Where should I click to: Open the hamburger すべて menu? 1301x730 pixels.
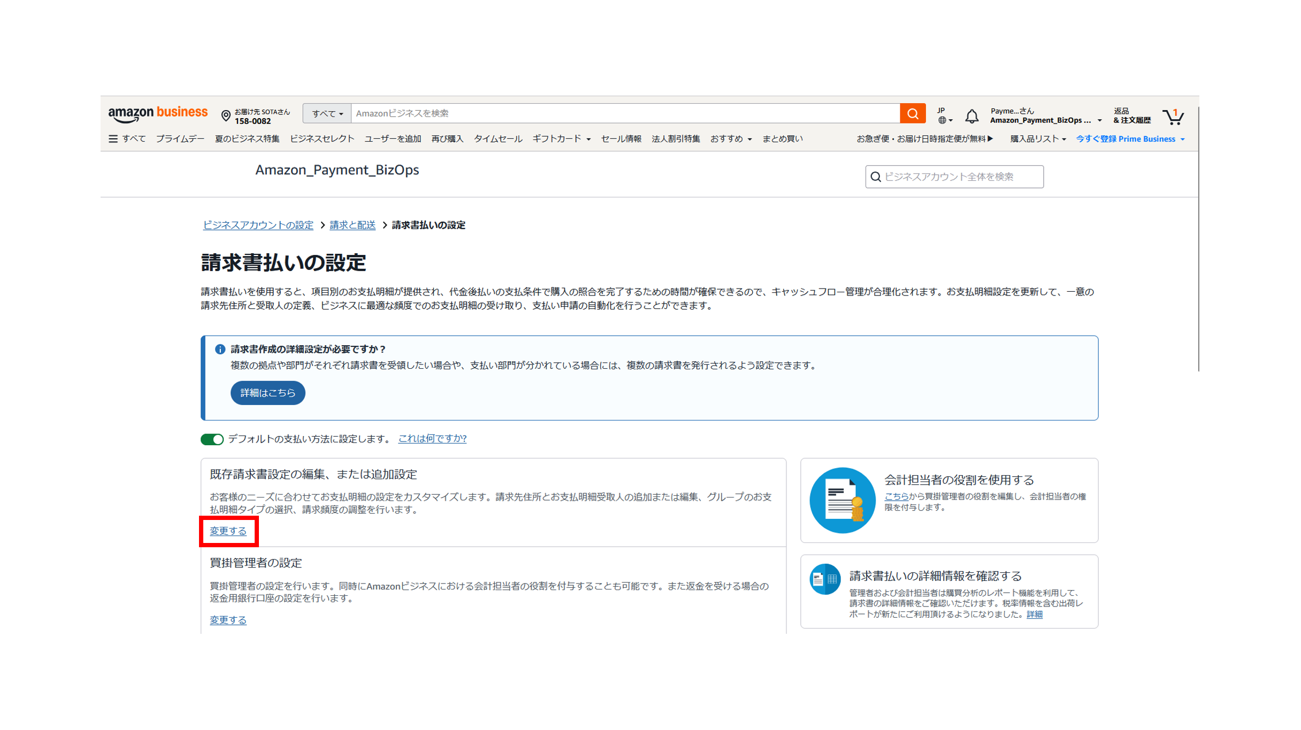[x=127, y=139]
